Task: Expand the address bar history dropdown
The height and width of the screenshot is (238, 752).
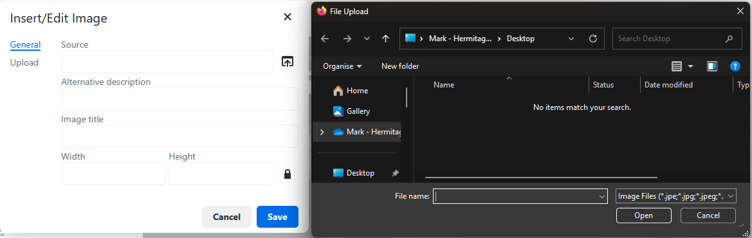Action: [x=571, y=39]
